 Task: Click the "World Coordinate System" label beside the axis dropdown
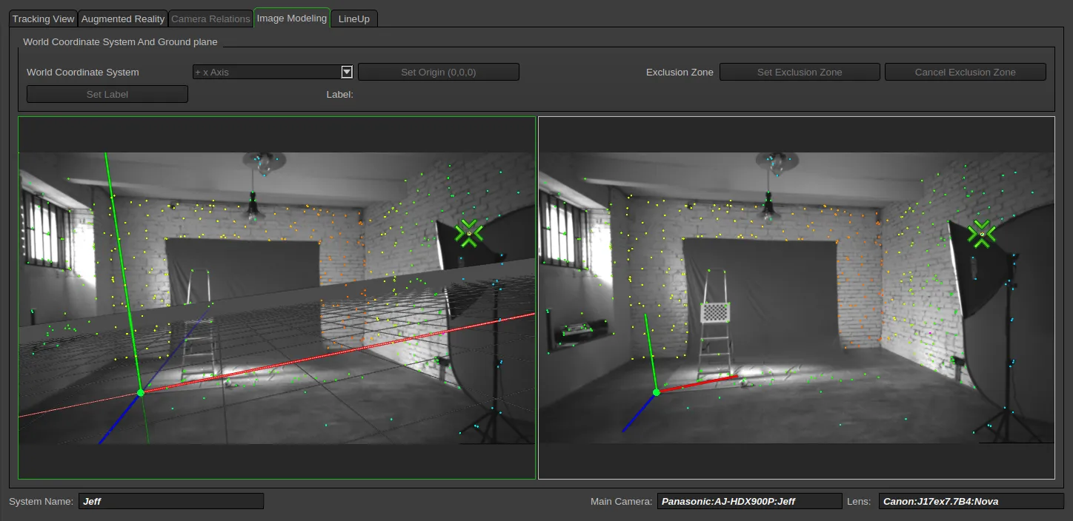coord(83,72)
